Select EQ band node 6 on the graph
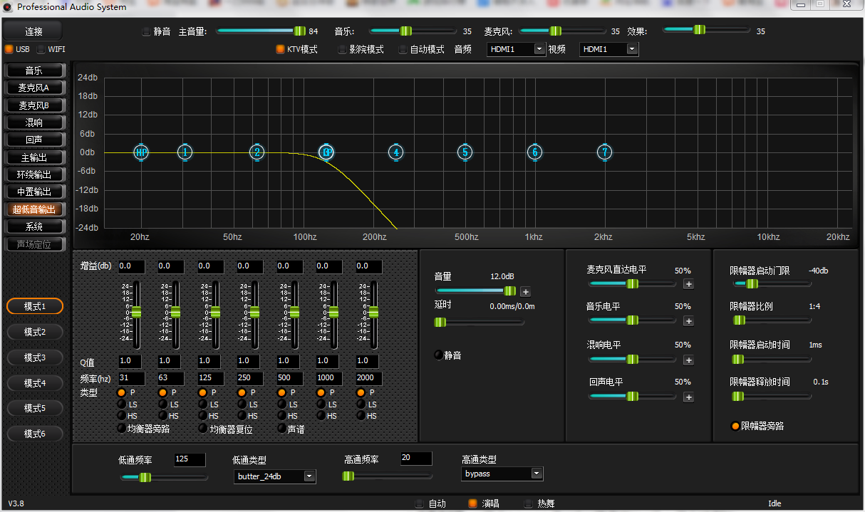This screenshot has height=512, width=865. [x=535, y=152]
